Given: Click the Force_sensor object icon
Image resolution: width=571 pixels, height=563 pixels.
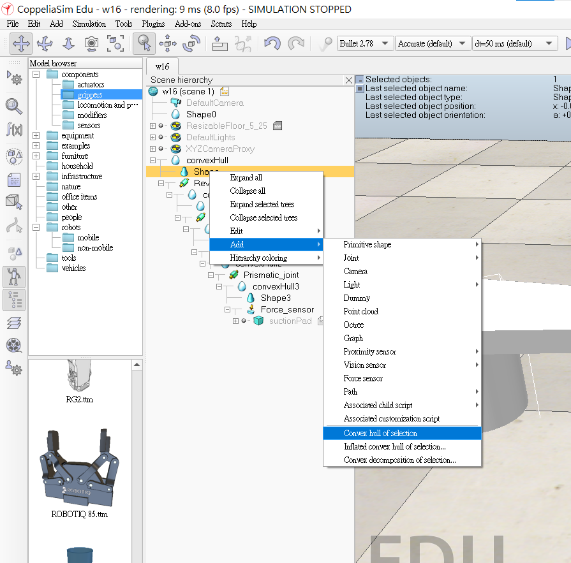Looking at the screenshot, I should pos(251,309).
